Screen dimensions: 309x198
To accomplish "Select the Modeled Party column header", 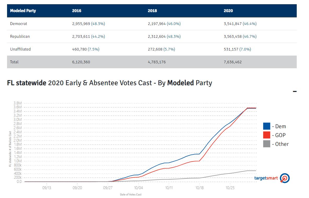I will click(x=23, y=11).
